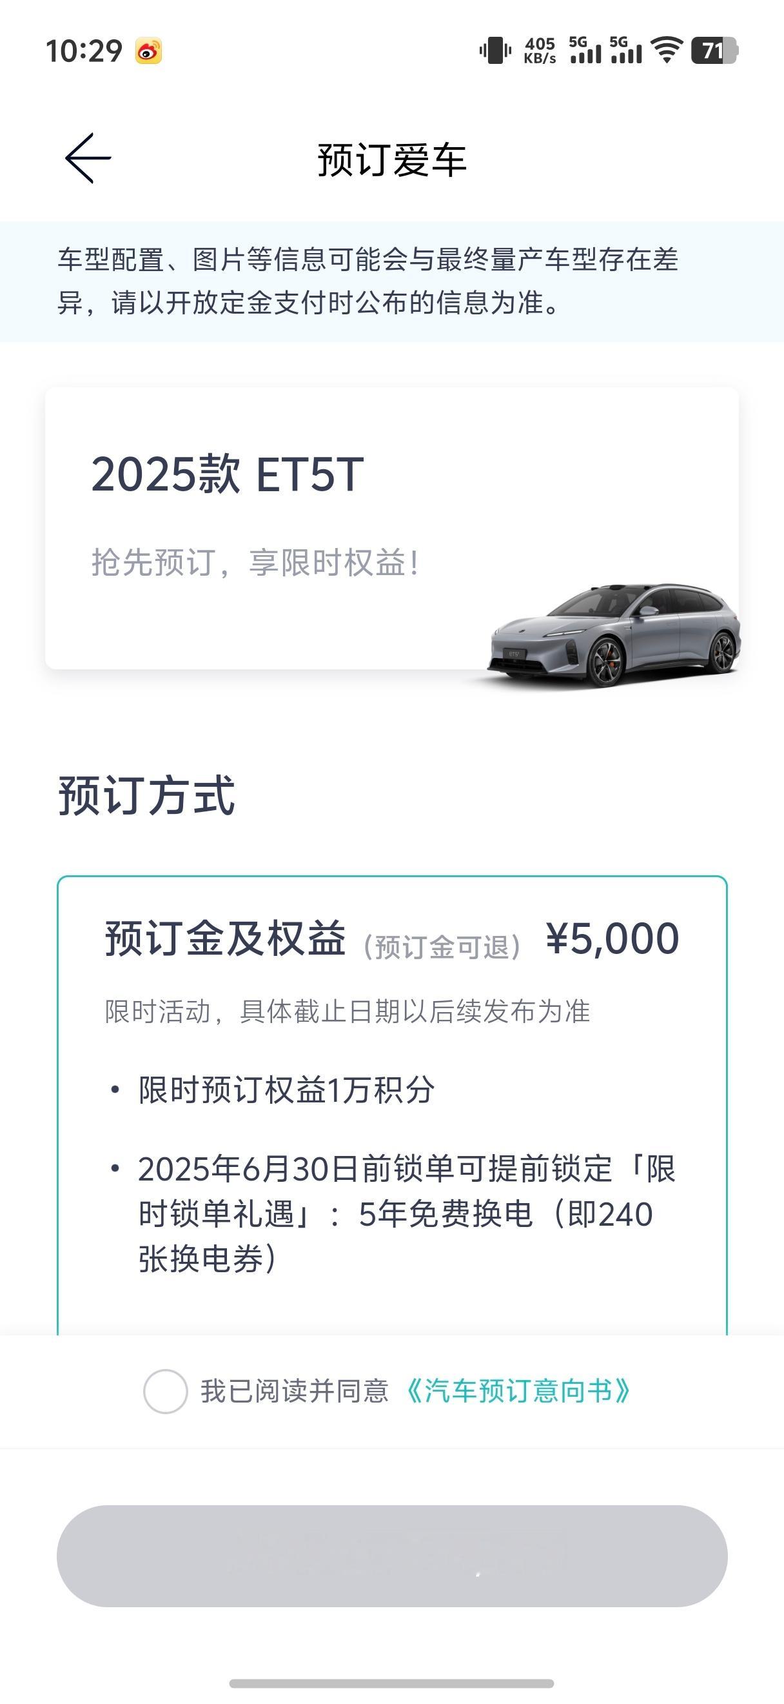The image size is (784, 1704).
Task: Tap the 预订爱车 page title
Action: click(x=393, y=160)
